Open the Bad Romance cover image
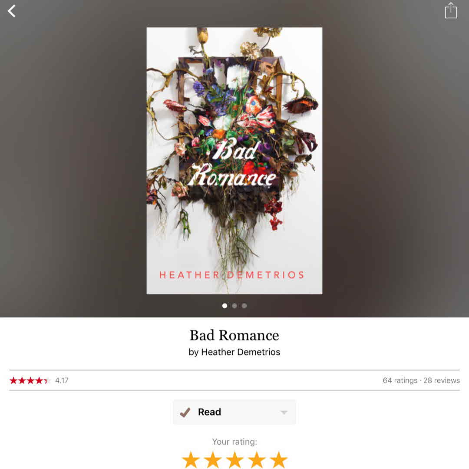469x469 pixels. [234, 161]
